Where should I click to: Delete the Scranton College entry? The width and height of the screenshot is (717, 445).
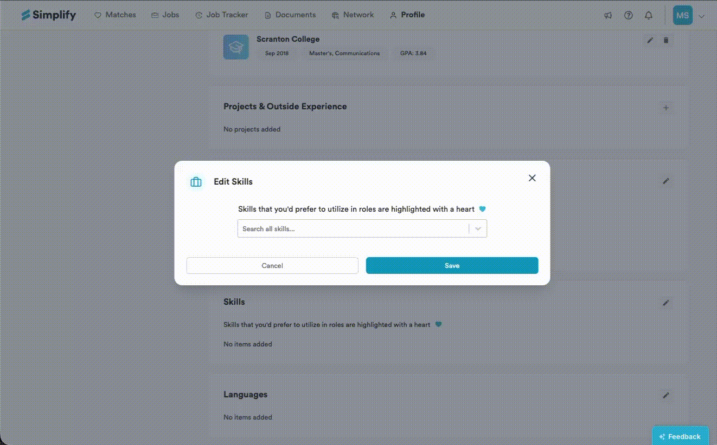pos(666,40)
